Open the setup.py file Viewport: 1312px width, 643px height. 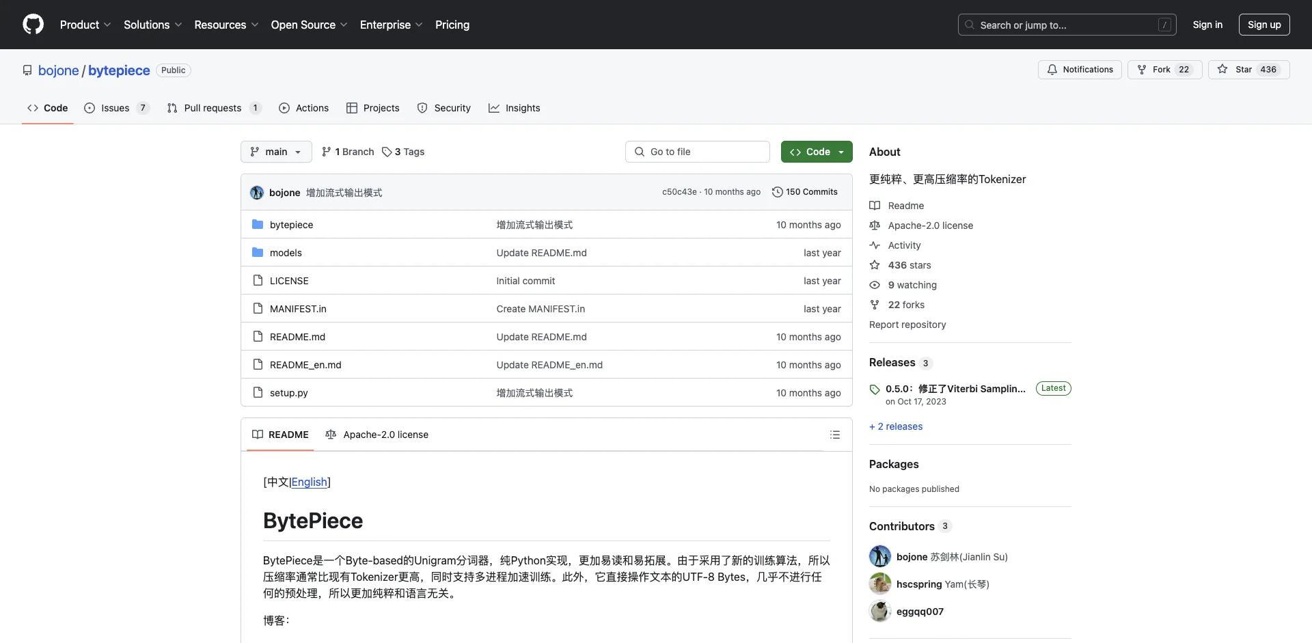(x=289, y=393)
